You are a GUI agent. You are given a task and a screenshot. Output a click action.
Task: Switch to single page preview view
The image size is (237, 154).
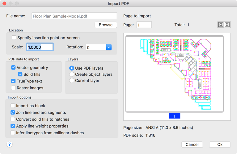coord(221,25)
